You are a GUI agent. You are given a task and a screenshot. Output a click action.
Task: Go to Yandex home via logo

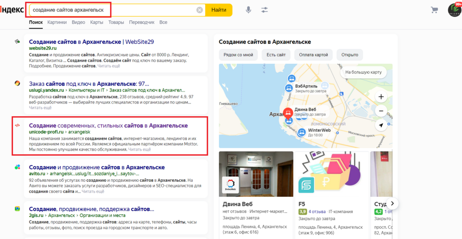(12, 10)
